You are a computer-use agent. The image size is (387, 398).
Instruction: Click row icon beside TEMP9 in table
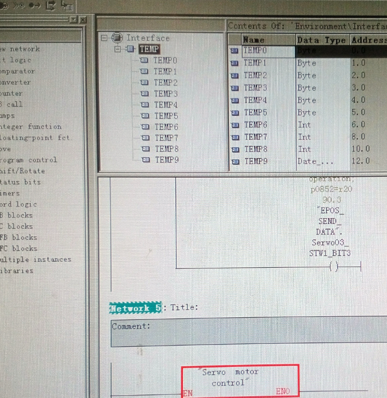[x=236, y=161]
